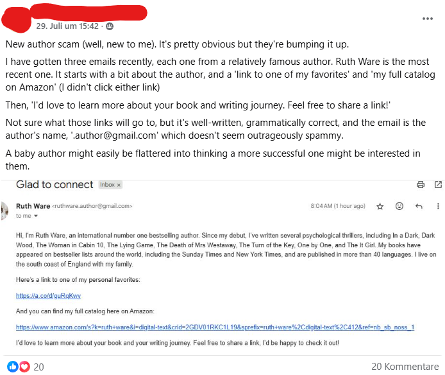Image resolution: width=445 pixels, height=375 pixels.
Task: Open the email's more options menu
Action: [x=437, y=206]
